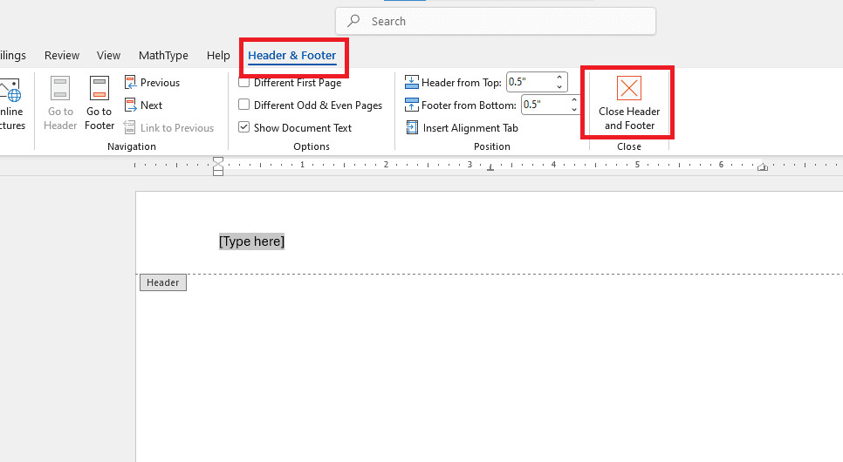
Task: Click Link to Previous option
Action: pos(168,128)
